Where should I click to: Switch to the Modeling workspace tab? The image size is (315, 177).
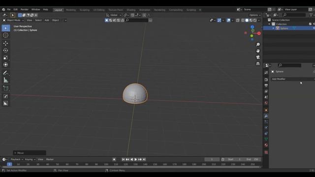tap(71, 10)
